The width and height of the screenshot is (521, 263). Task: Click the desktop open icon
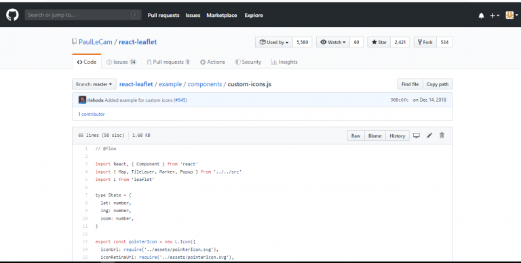tap(417, 136)
